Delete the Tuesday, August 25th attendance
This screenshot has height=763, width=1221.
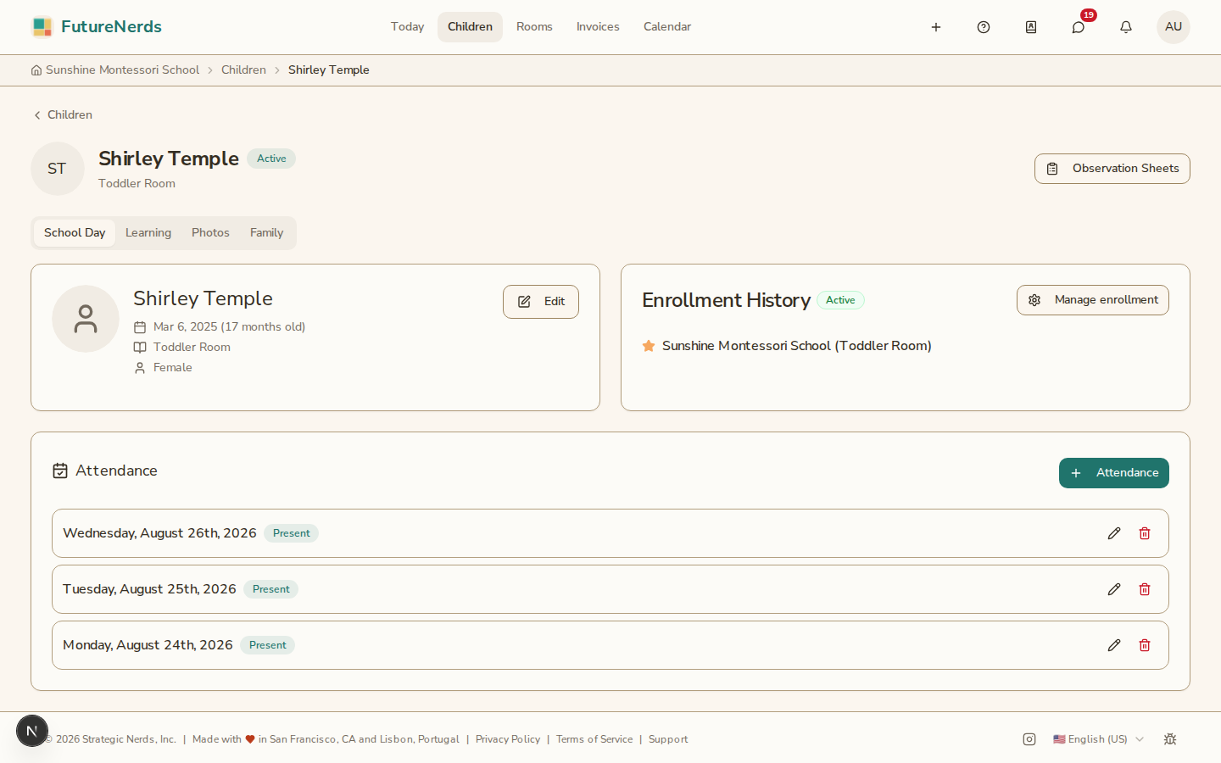[x=1145, y=589]
